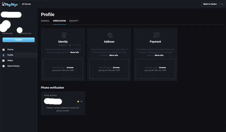The image size is (226, 132).
Task: Switch to the Security tab
Action: tap(74, 21)
